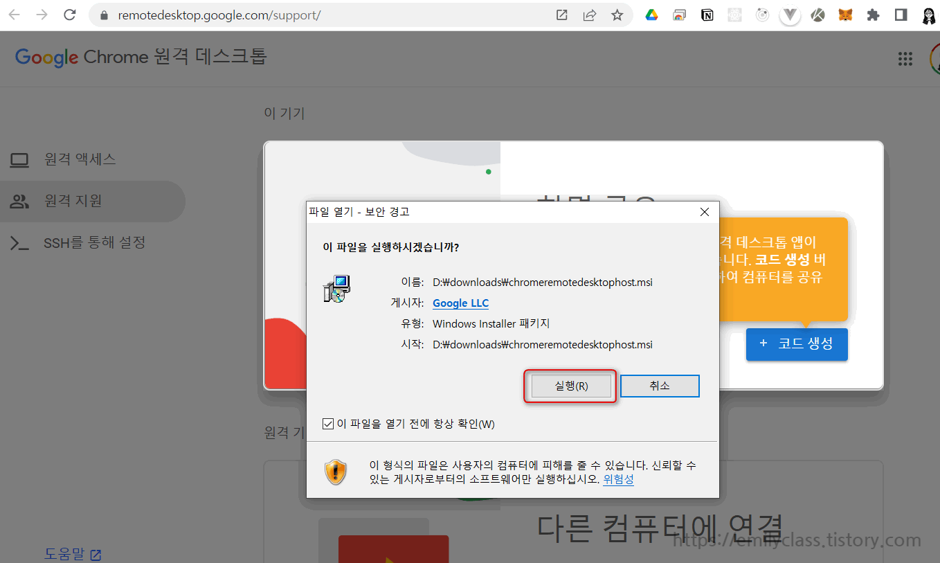The image size is (940, 563).
Task: Click the + 코드 생성 button
Action: pyautogui.click(x=797, y=343)
